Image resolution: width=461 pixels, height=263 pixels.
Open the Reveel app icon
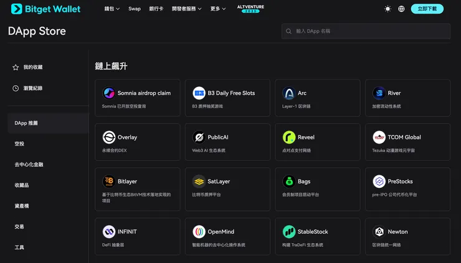(x=289, y=137)
